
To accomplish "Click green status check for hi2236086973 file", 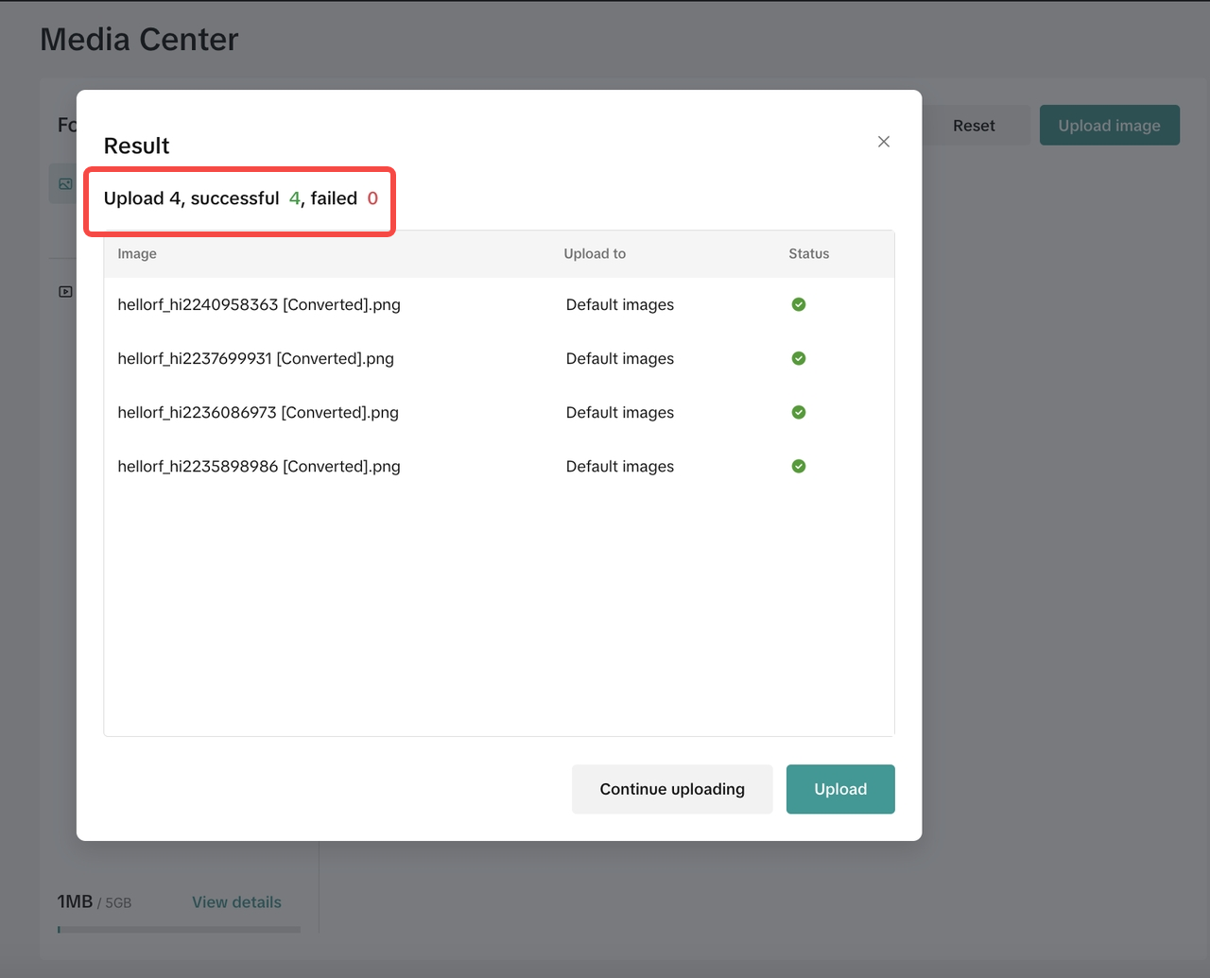I will tap(799, 412).
